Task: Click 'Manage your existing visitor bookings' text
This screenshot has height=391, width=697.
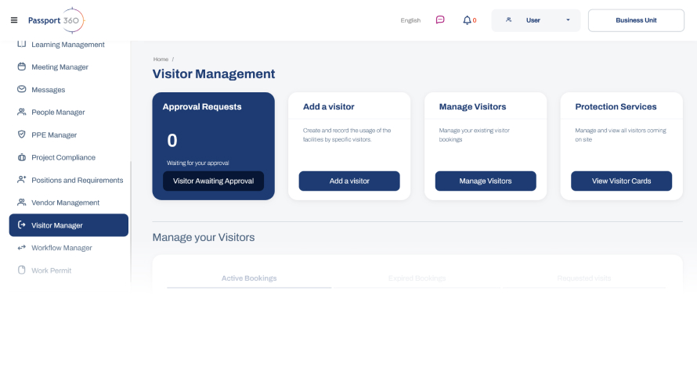Action: tap(474, 135)
